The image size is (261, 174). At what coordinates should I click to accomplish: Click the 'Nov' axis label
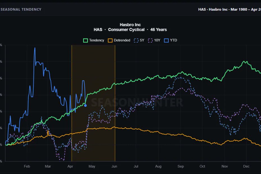(225, 166)
